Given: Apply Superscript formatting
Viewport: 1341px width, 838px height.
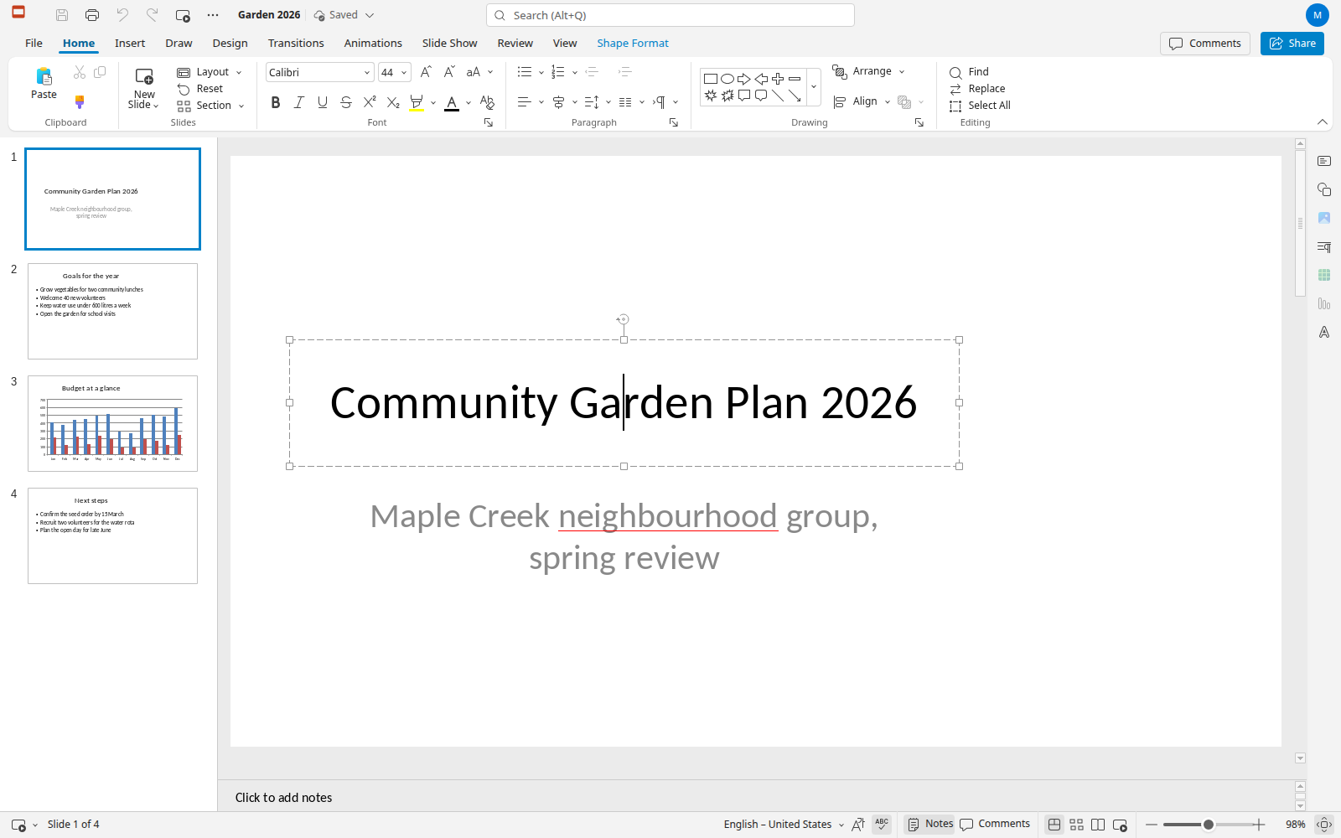Looking at the screenshot, I should 370,102.
